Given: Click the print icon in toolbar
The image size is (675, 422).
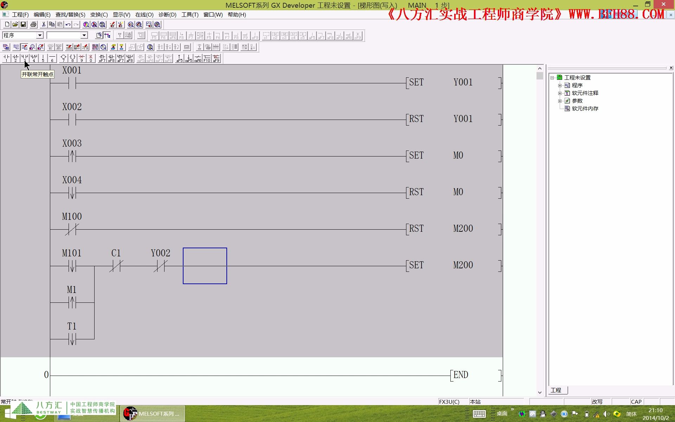Looking at the screenshot, I should (33, 25).
